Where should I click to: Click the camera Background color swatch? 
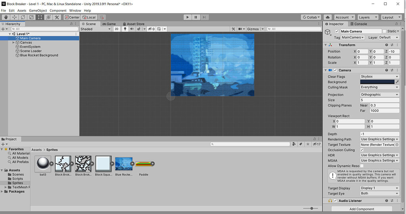click(x=377, y=82)
